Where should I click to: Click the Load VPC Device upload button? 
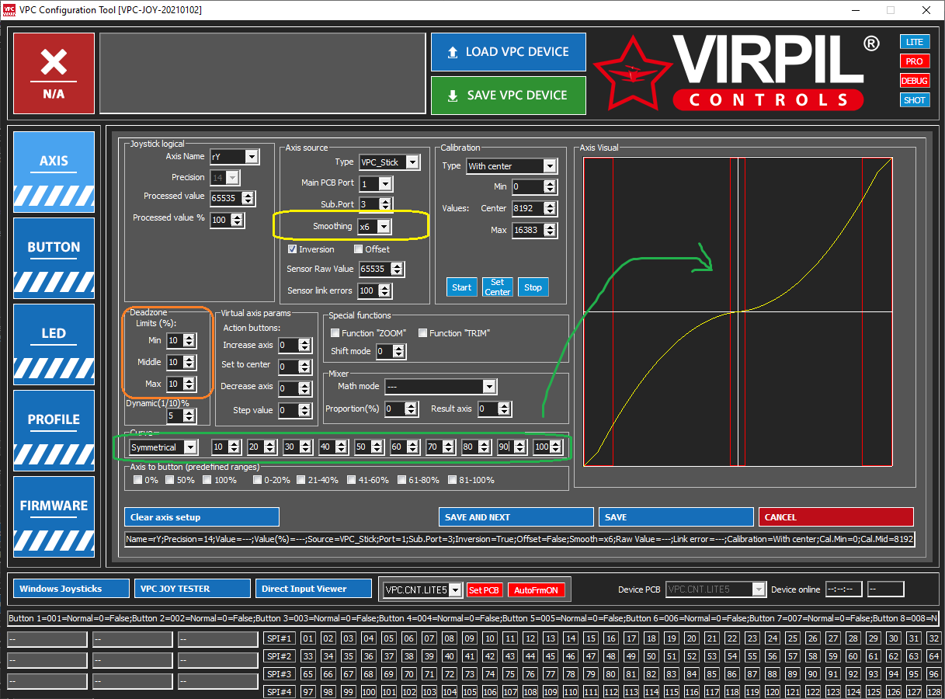tap(509, 52)
